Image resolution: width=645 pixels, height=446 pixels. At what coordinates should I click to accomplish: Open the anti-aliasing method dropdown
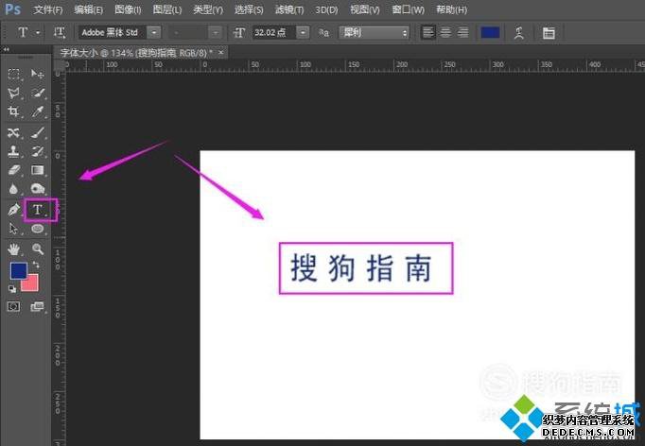click(x=375, y=32)
